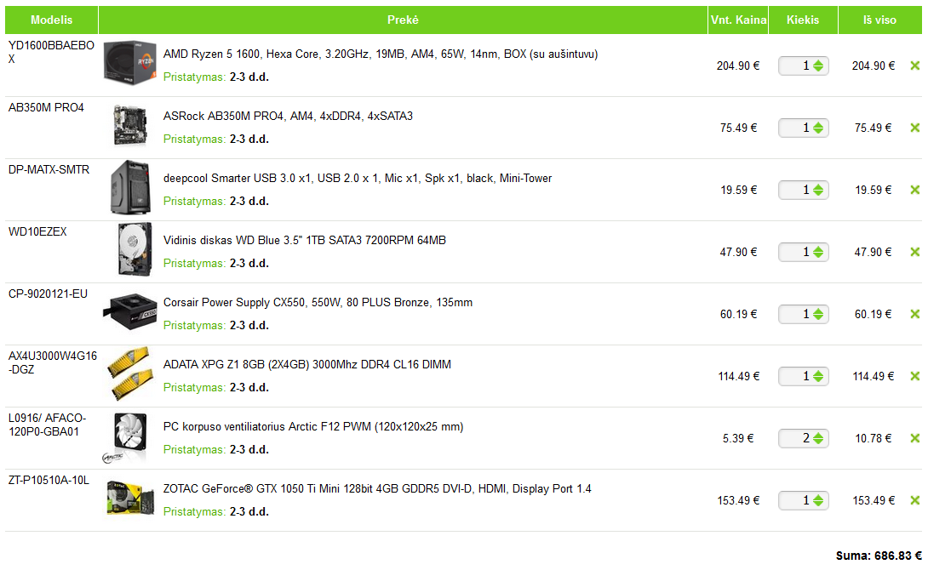Viewport: 928px width, 570px height.
Task: Open ADATA XPG memory thumbnail
Action: pyautogui.click(x=129, y=373)
